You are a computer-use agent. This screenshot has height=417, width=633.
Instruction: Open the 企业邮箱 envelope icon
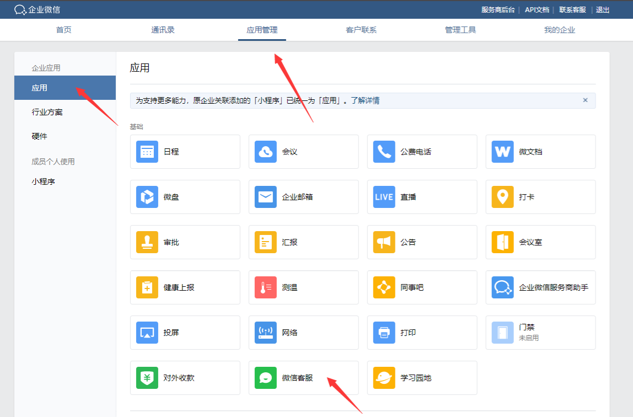click(266, 197)
